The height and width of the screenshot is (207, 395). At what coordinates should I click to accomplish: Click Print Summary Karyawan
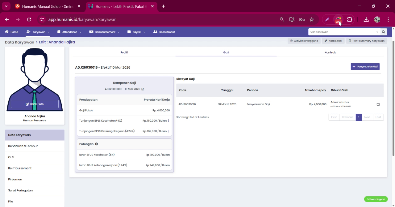(366, 41)
